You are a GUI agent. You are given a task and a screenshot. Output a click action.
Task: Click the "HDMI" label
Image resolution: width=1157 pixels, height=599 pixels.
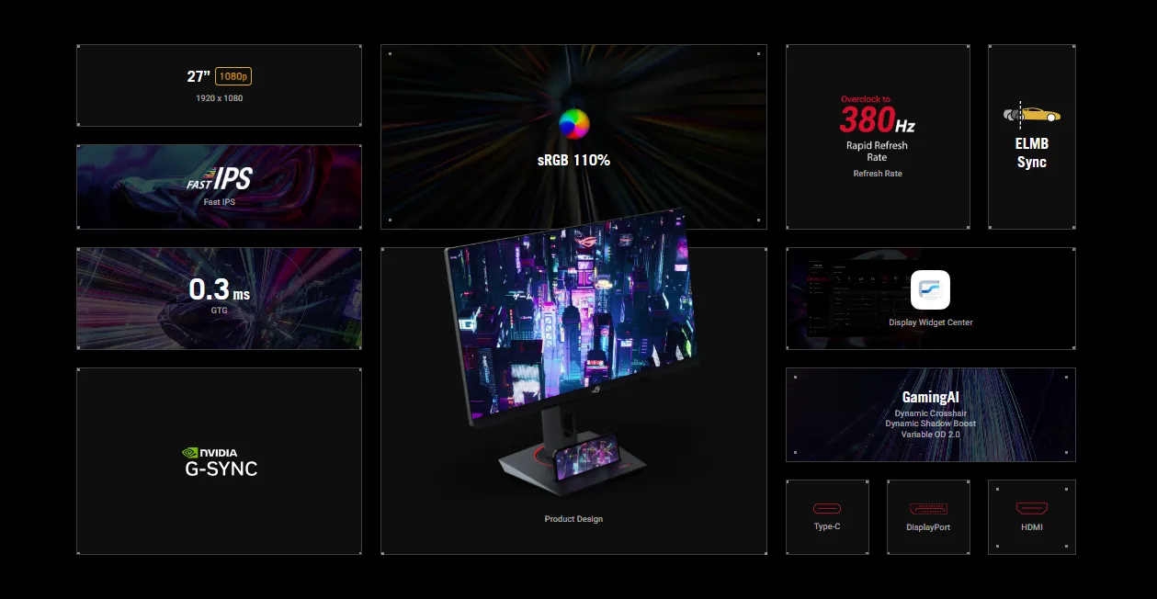[x=1031, y=527]
